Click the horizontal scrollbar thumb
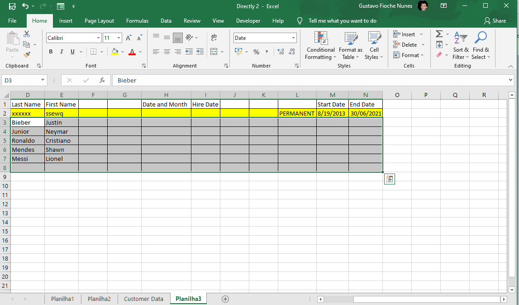 pyautogui.click(x=426, y=300)
